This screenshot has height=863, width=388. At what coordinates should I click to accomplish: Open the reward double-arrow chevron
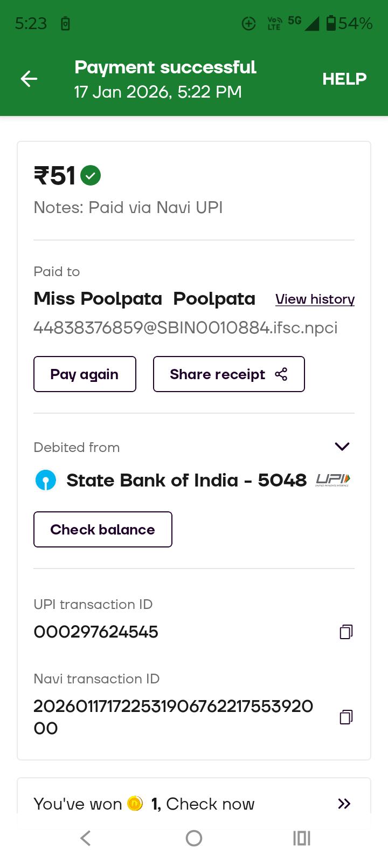click(x=344, y=804)
